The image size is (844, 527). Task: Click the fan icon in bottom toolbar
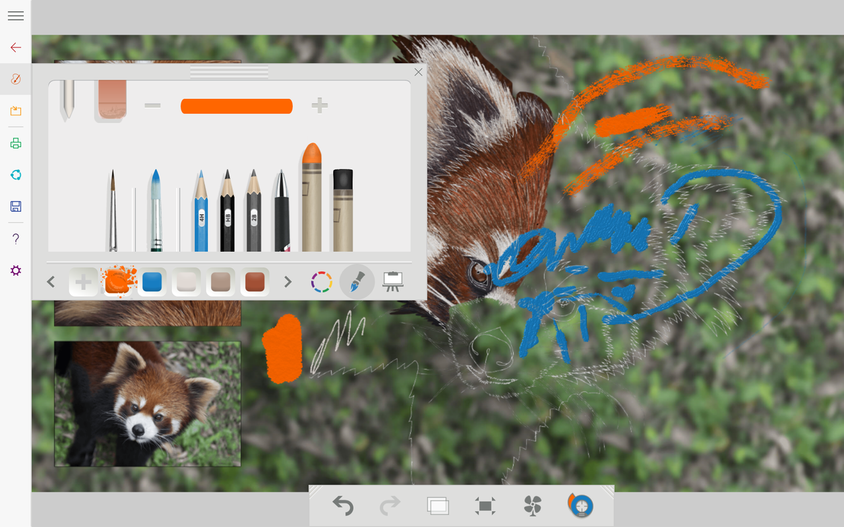pos(533,506)
